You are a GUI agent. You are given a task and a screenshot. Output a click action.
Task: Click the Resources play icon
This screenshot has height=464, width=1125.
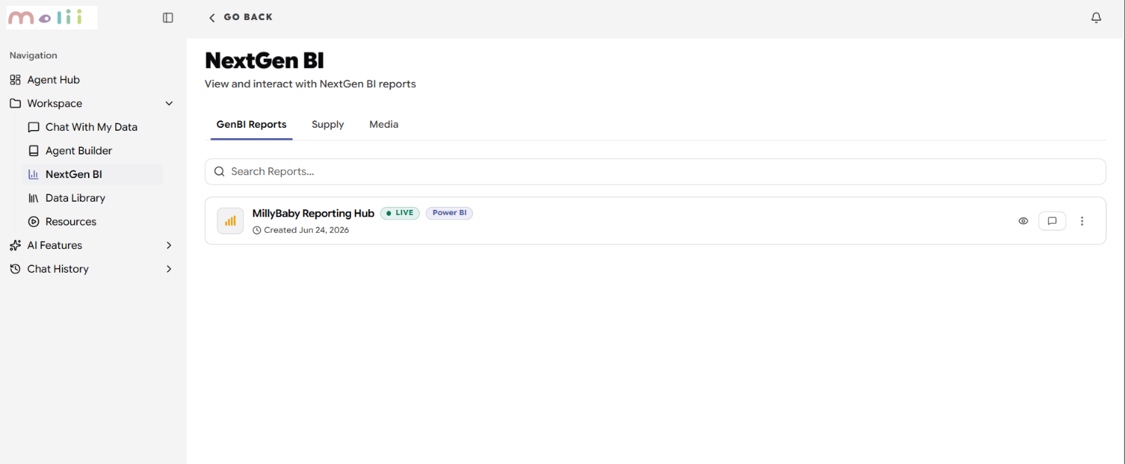(x=33, y=222)
